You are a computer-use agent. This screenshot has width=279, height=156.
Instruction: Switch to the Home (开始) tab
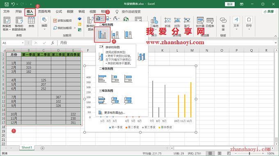(x=18, y=11)
